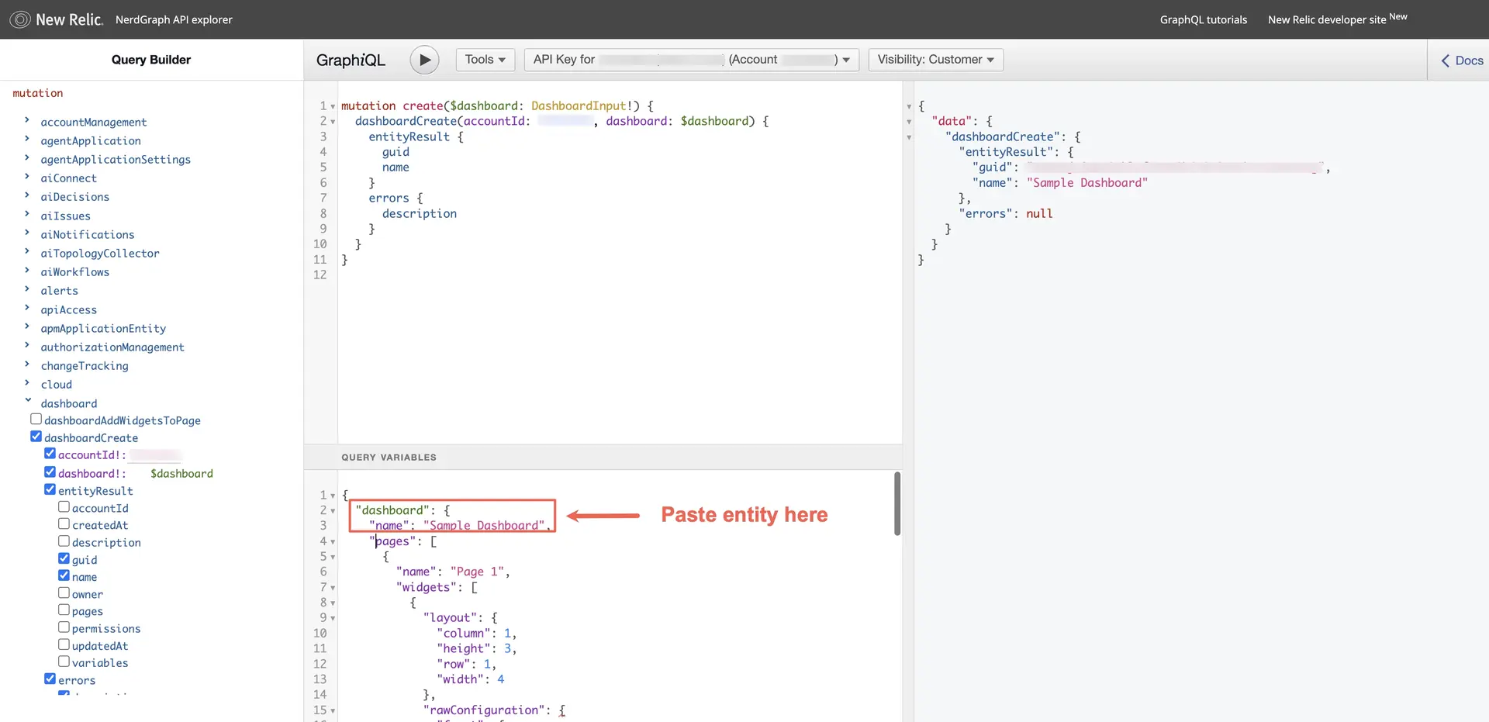Check the dashboardAddWidgetsToPage checkbox

36,420
